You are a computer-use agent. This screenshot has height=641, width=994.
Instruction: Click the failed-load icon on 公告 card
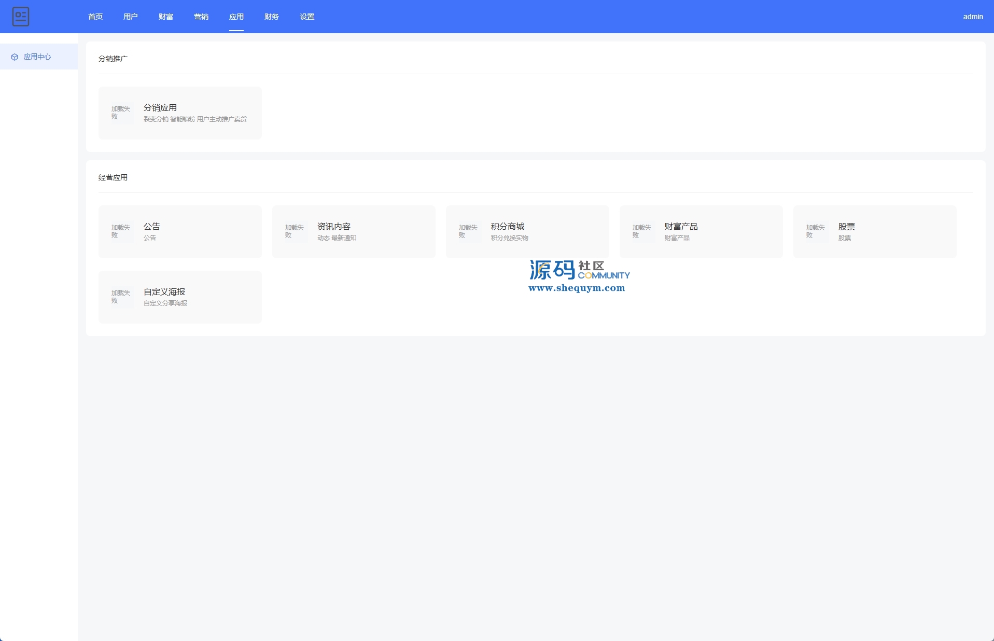(121, 231)
